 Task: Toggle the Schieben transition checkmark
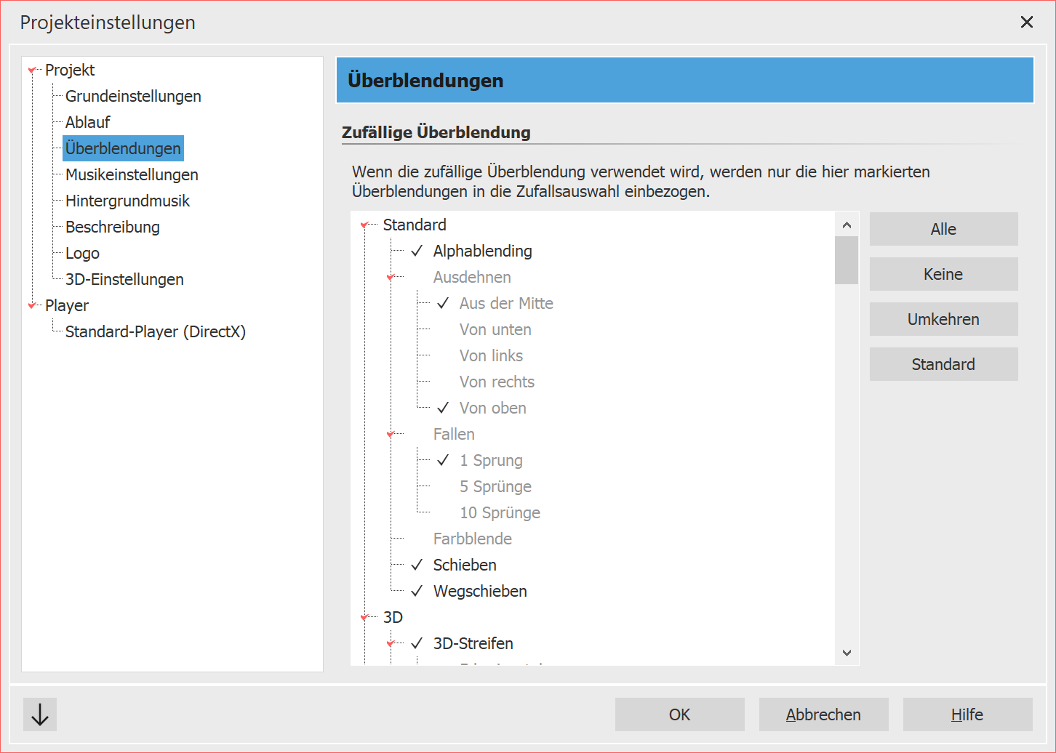pyautogui.click(x=417, y=565)
